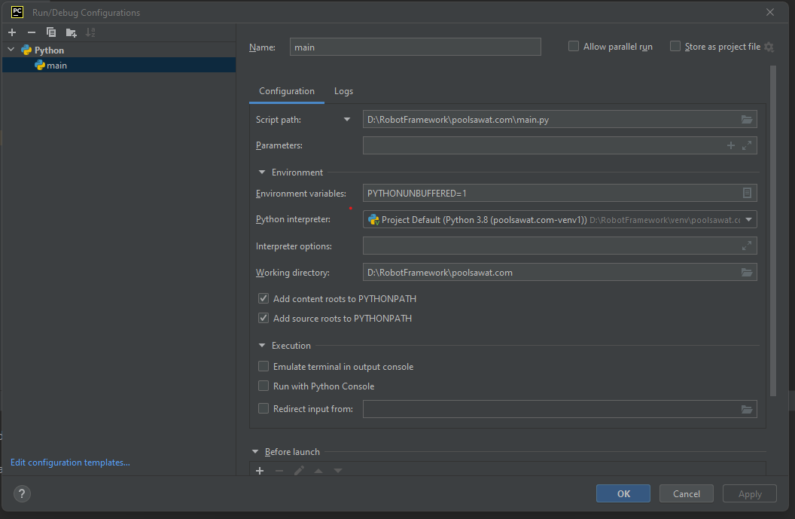Open the Python interpreter dropdown

point(748,220)
